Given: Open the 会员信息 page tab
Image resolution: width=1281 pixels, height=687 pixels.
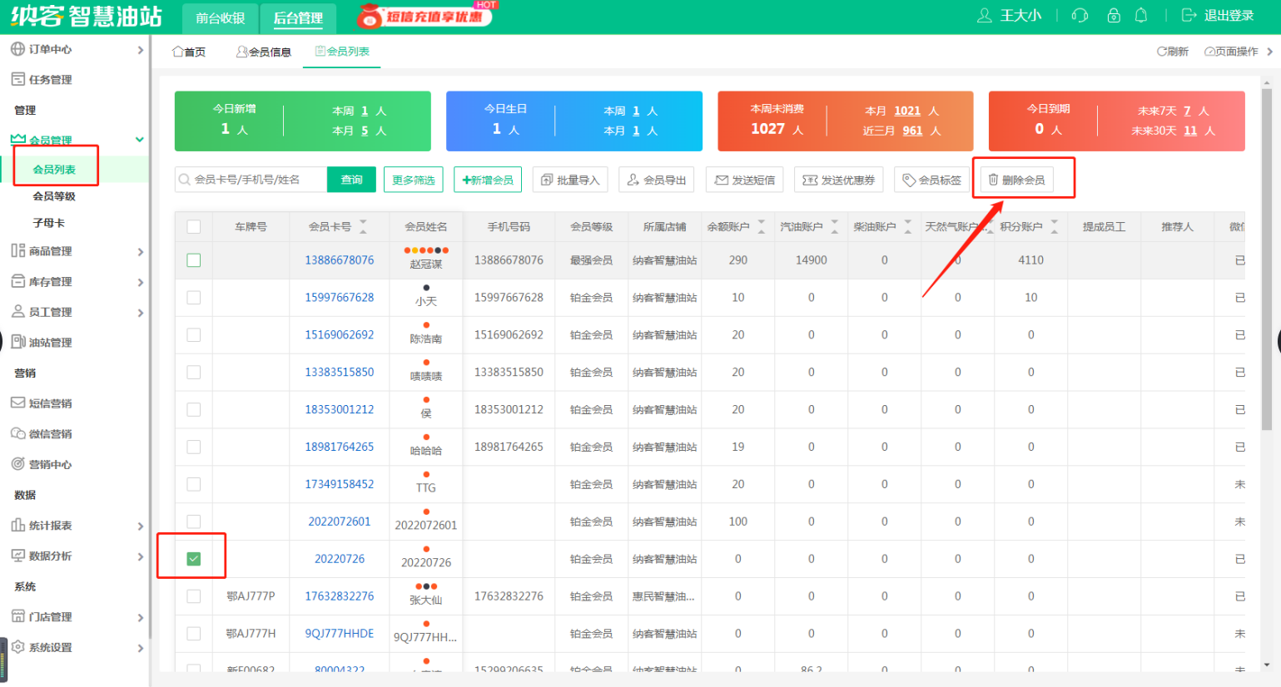Looking at the screenshot, I should click(x=264, y=52).
